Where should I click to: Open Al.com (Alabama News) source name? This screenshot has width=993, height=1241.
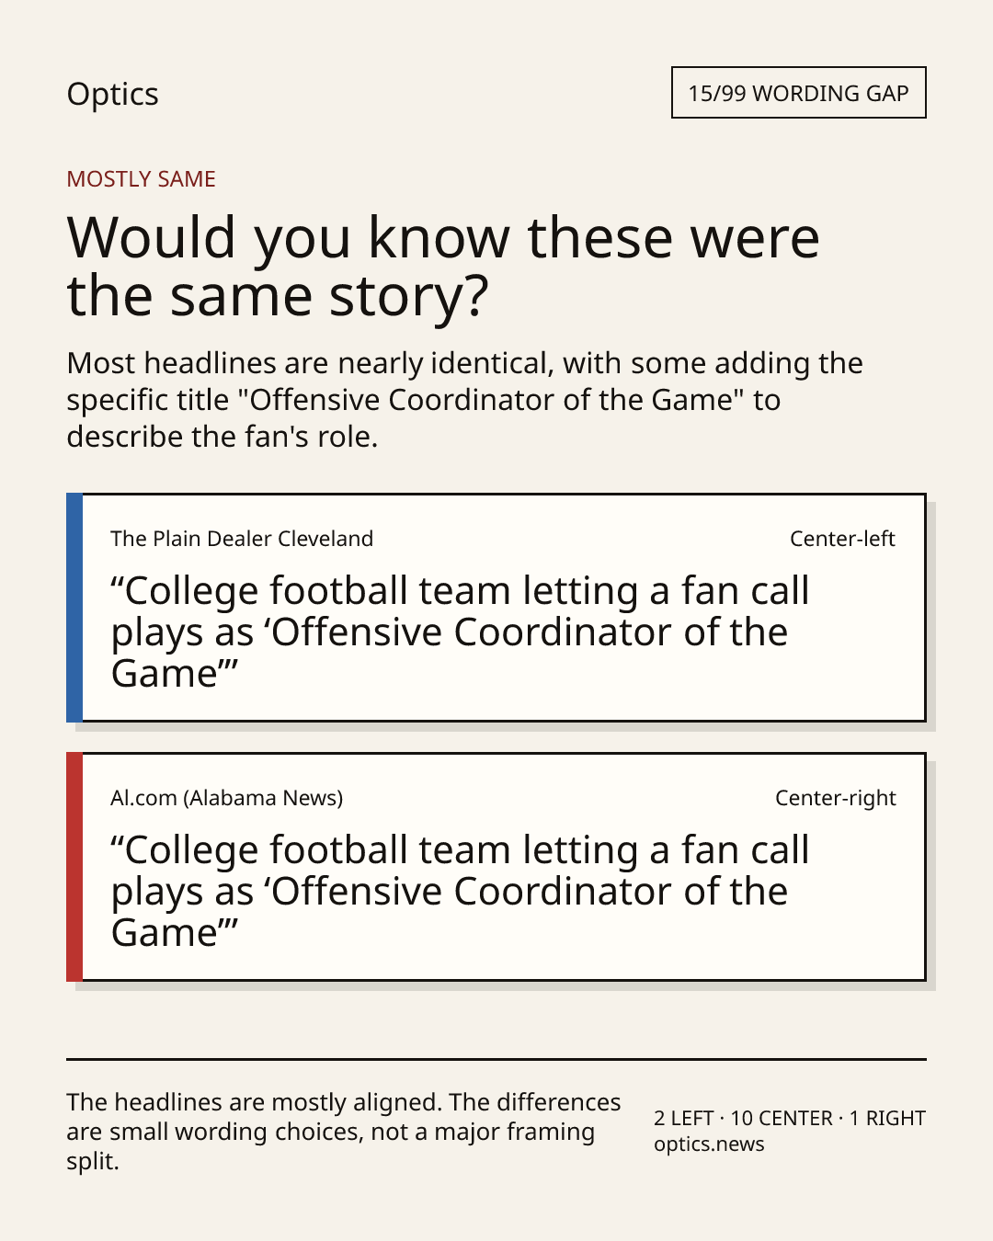click(x=226, y=798)
